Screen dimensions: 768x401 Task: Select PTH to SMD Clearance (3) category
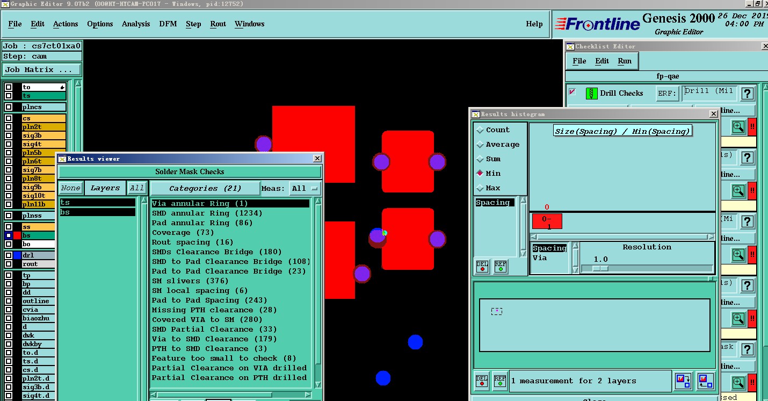[x=209, y=349]
